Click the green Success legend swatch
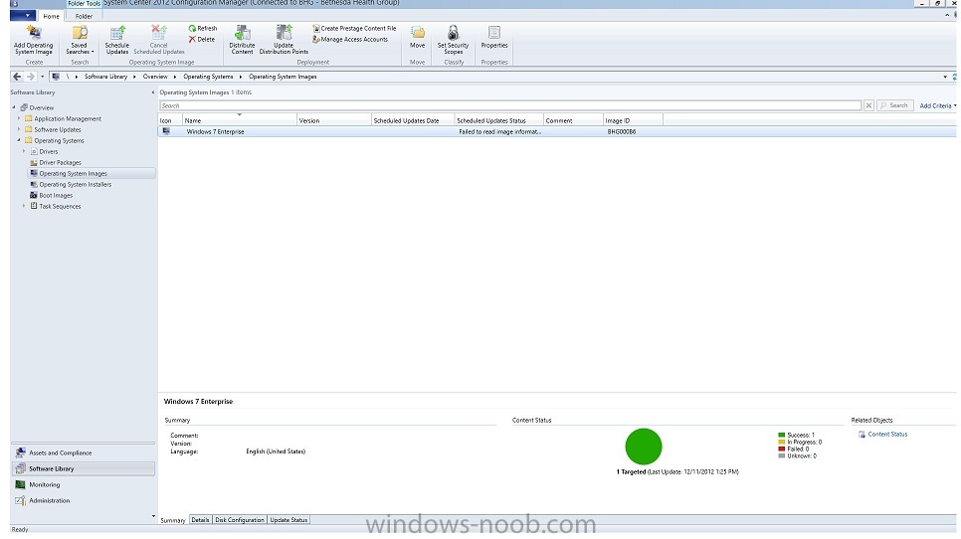The image size is (961, 539). point(781,435)
